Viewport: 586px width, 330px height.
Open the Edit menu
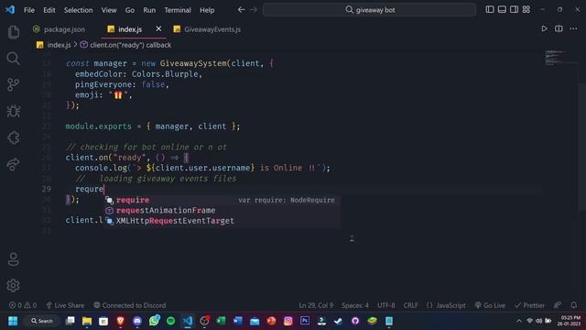49,10
